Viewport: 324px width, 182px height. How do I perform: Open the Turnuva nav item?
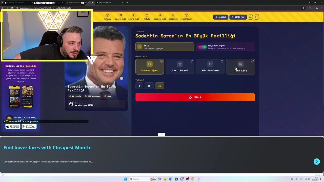click(107, 17)
